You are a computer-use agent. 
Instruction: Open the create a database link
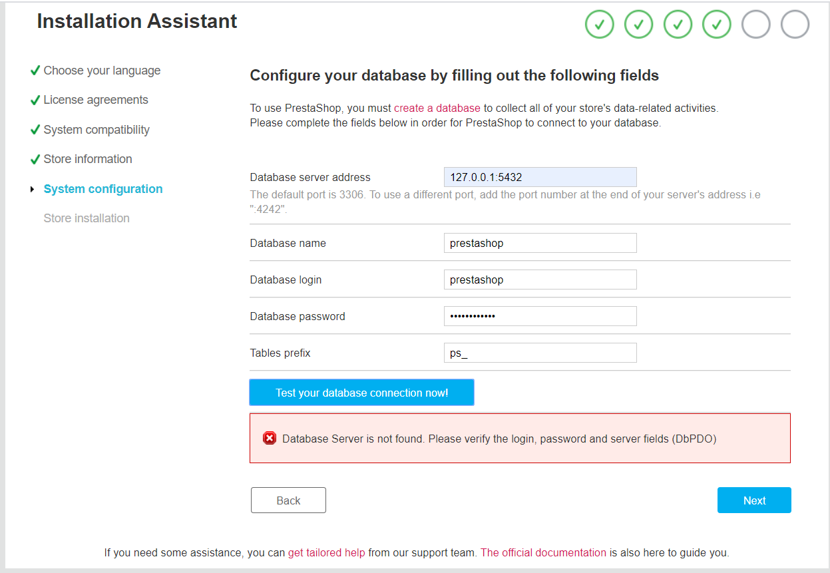coord(437,108)
